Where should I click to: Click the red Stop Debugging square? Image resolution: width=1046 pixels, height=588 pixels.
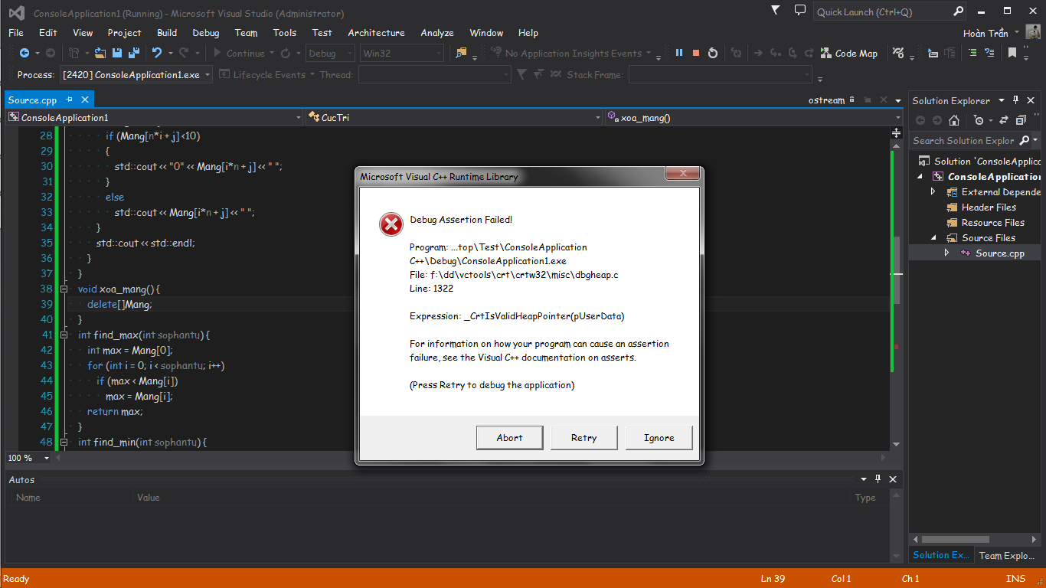click(x=696, y=53)
